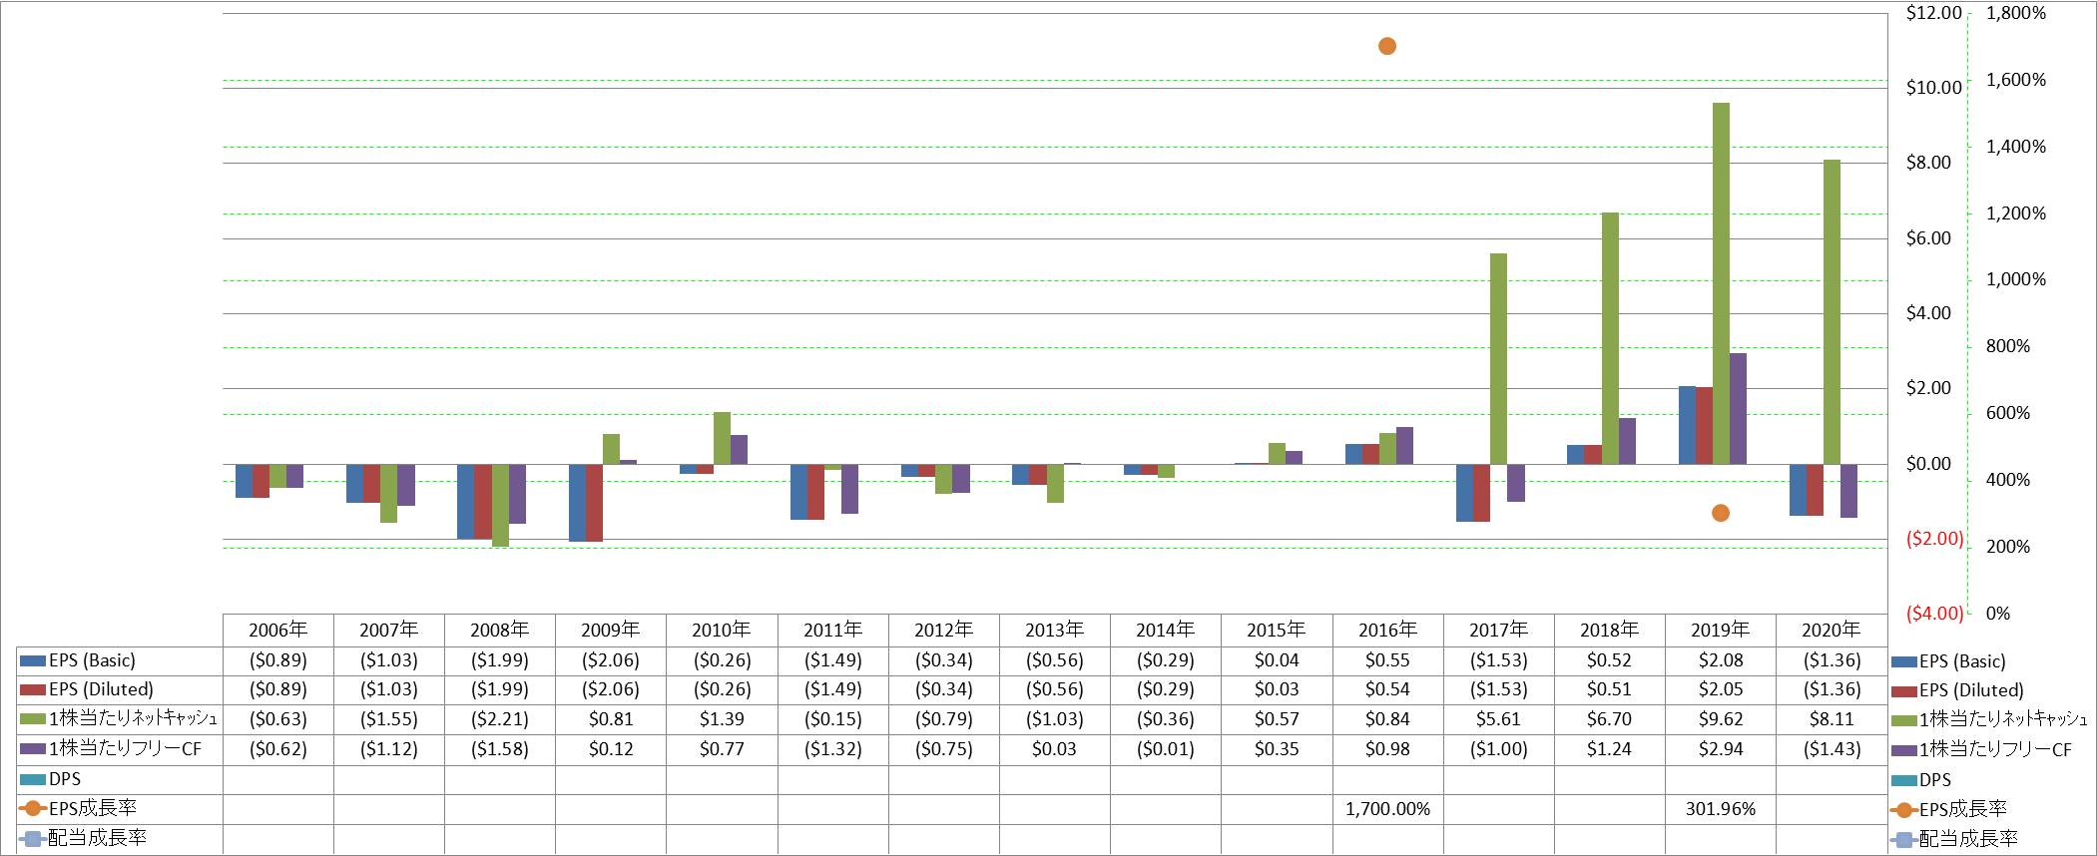Click the $0.04 EPS Basic cell for 2015
Image resolution: width=2097 pixels, height=856 pixels.
coord(1277,660)
